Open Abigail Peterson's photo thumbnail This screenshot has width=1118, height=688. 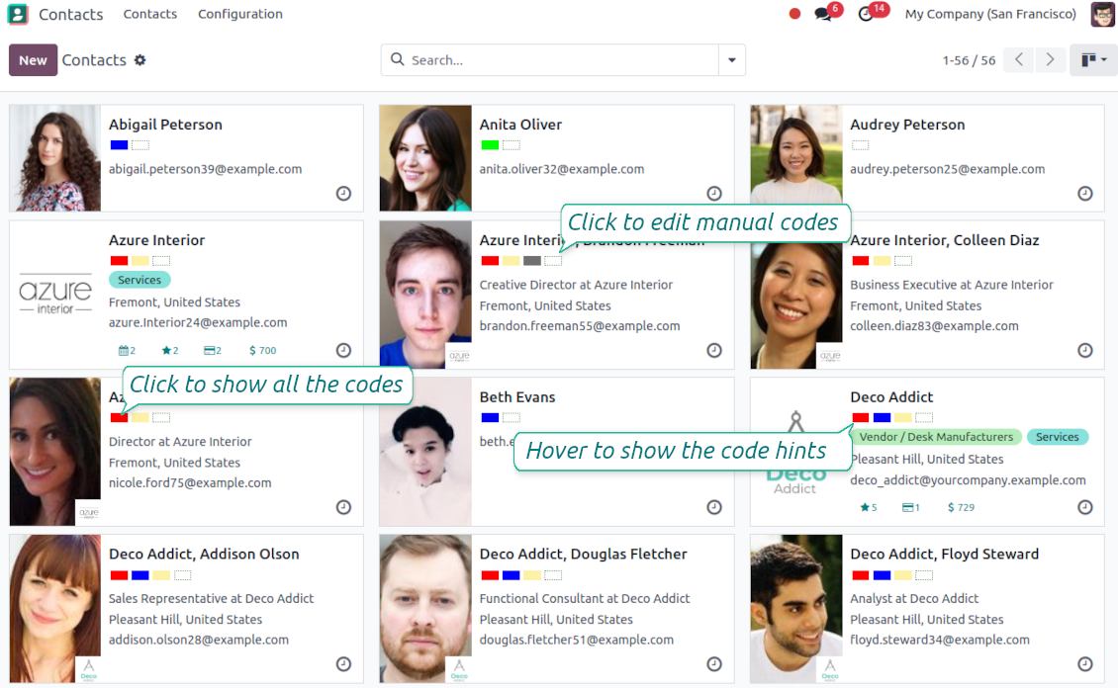pyautogui.click(x=54, y=158)
